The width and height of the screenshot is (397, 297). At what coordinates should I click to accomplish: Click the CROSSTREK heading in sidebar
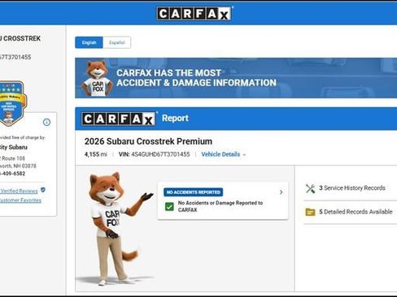[x=20, y=39]
